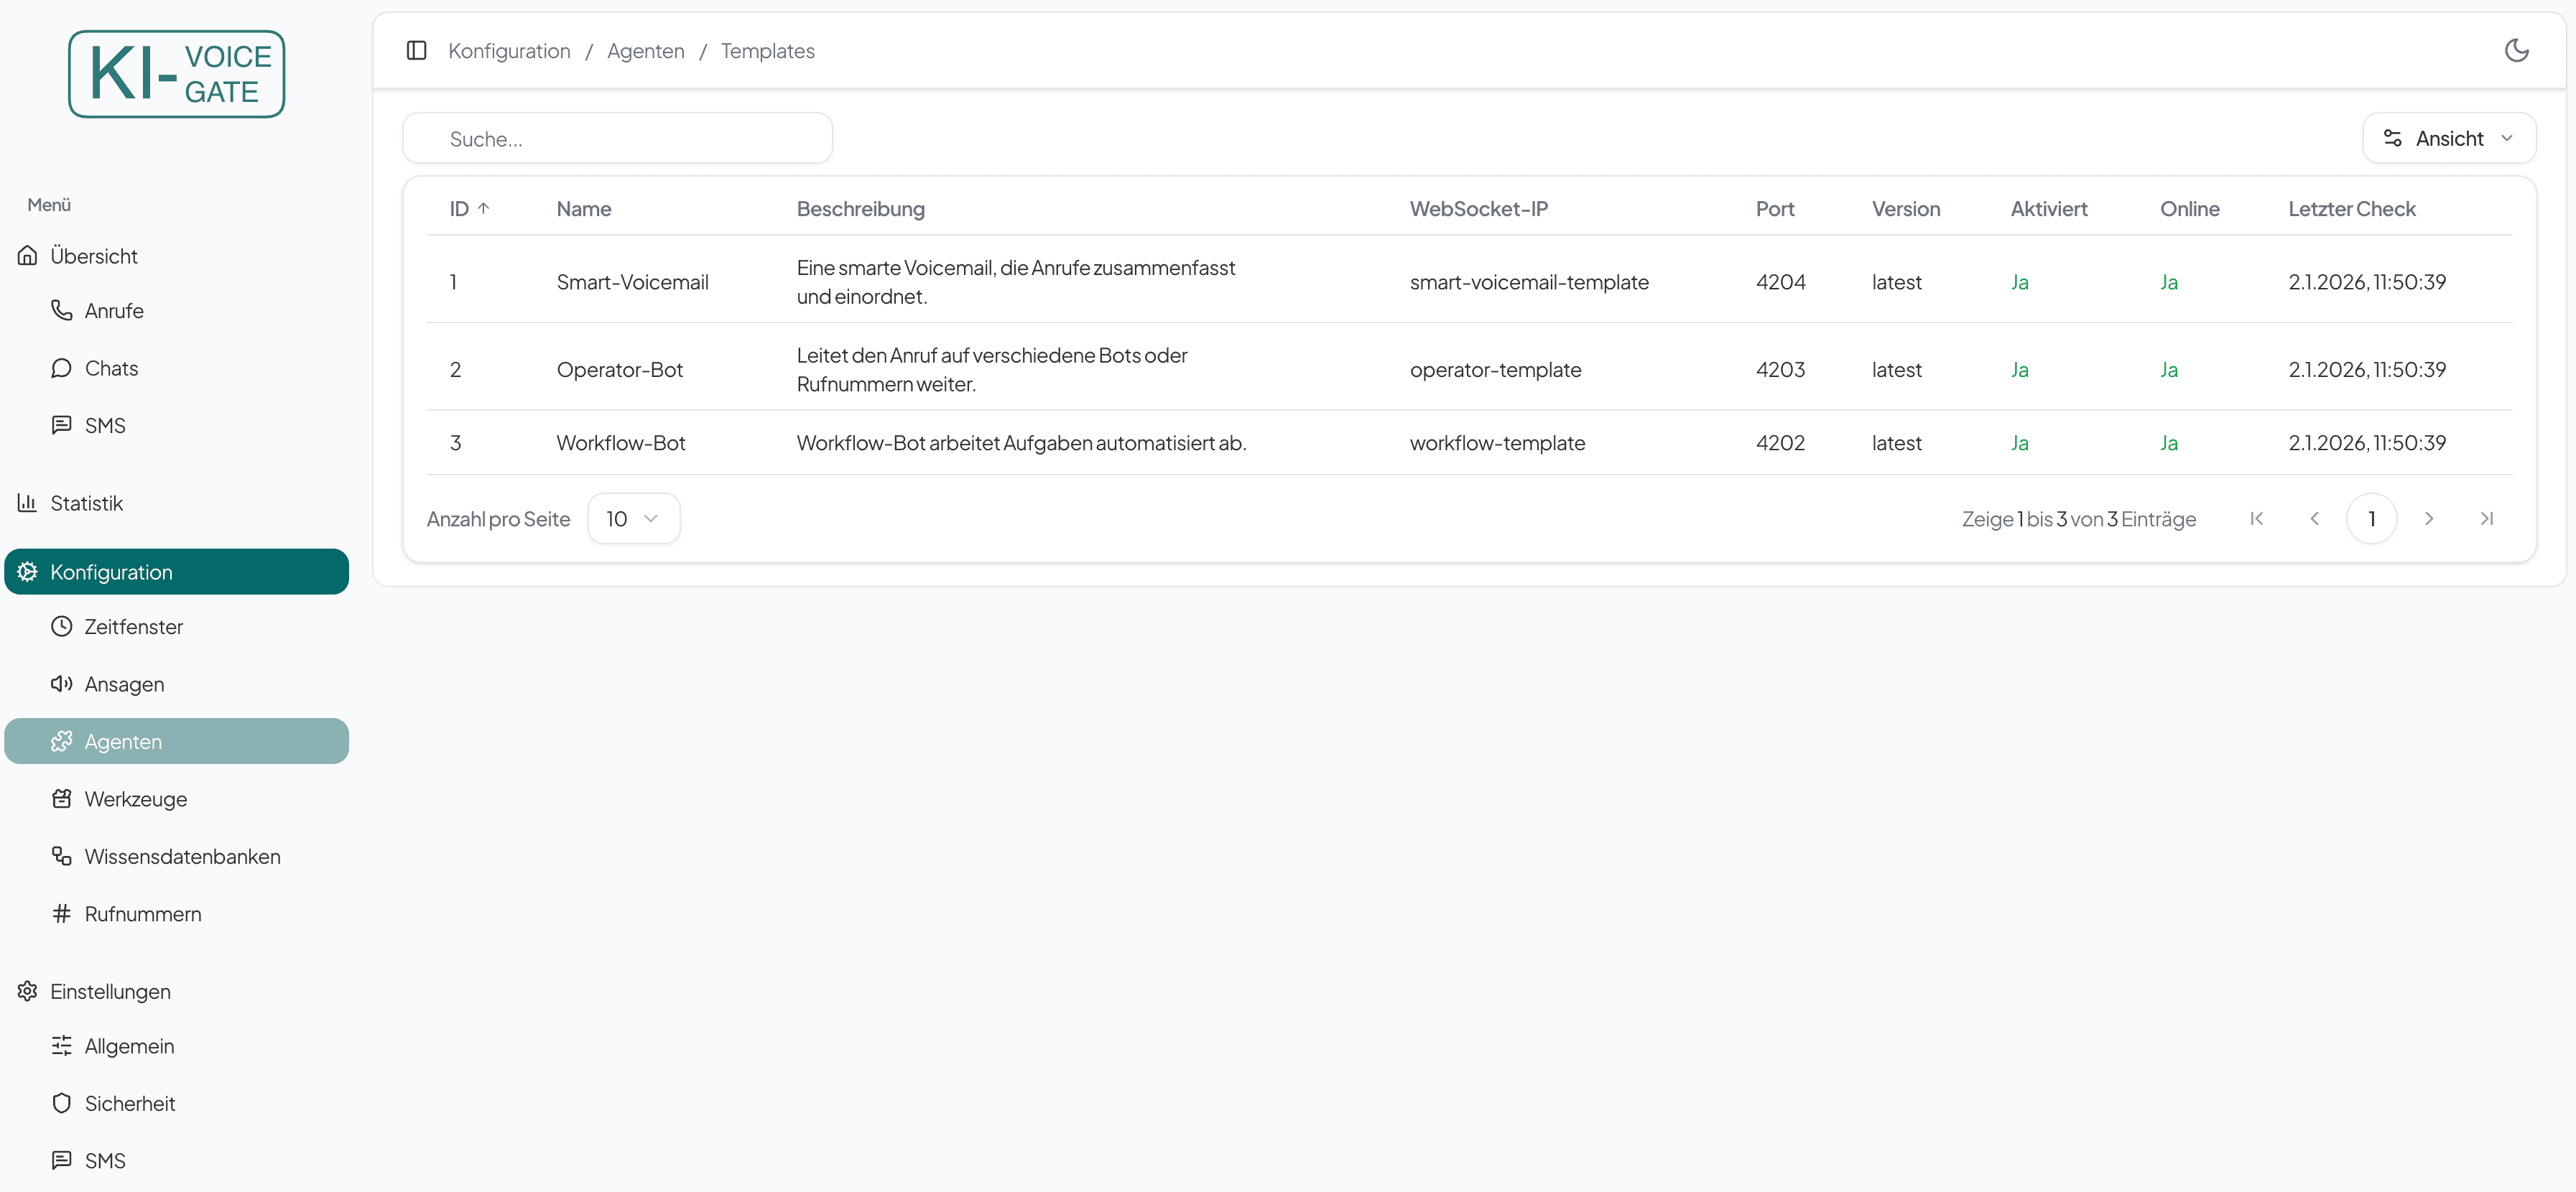Switch to dark mode moon icon

[x=2516, y=50]
